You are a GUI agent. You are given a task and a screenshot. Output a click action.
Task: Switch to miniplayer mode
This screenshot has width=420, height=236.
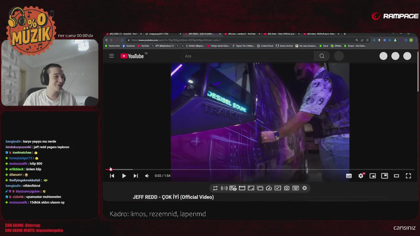click(373, 176)
